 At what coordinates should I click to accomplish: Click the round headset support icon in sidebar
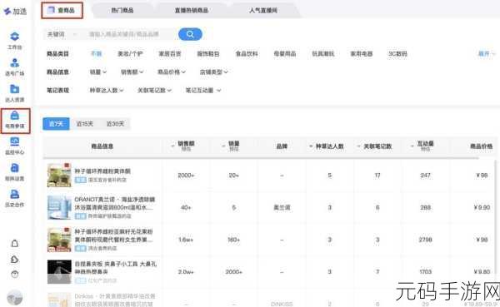pyautogui.click(x=15, y=275)
